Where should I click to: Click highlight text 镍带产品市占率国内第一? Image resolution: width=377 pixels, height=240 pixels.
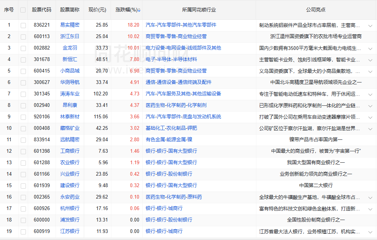tap(316, 139)
